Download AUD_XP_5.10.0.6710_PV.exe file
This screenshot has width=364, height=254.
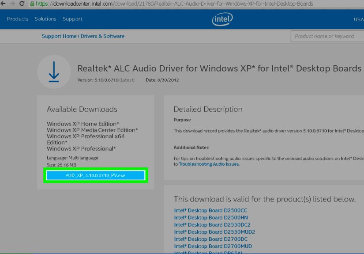(95, 175)
